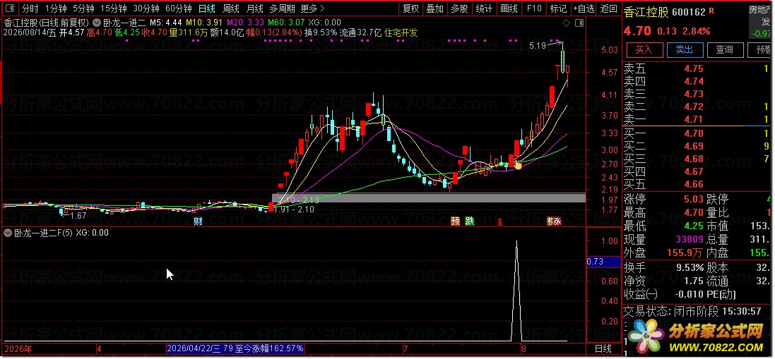Click the 多股 multi-stock button

click(x=459, y=8)
